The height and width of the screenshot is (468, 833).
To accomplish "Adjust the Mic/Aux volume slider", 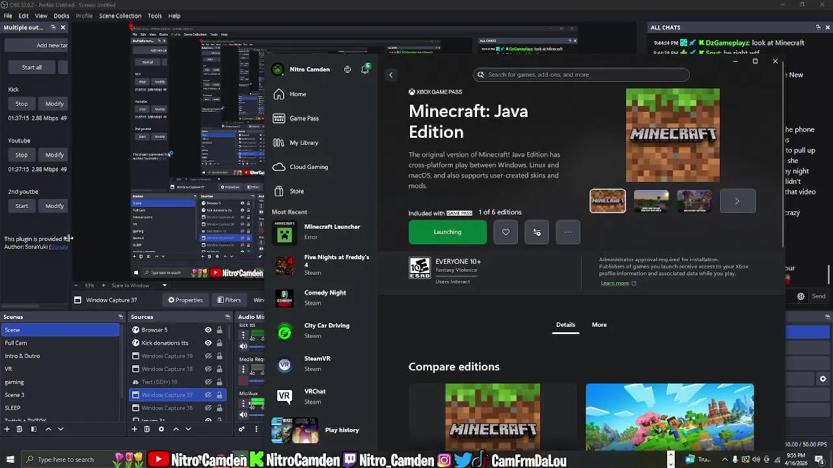I will (x=258, y=415).
